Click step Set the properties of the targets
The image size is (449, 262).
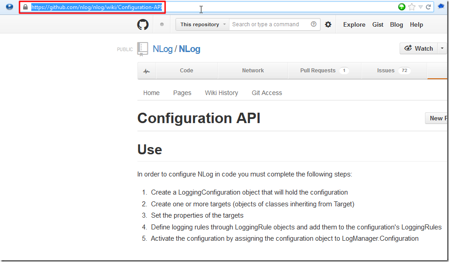197,215
